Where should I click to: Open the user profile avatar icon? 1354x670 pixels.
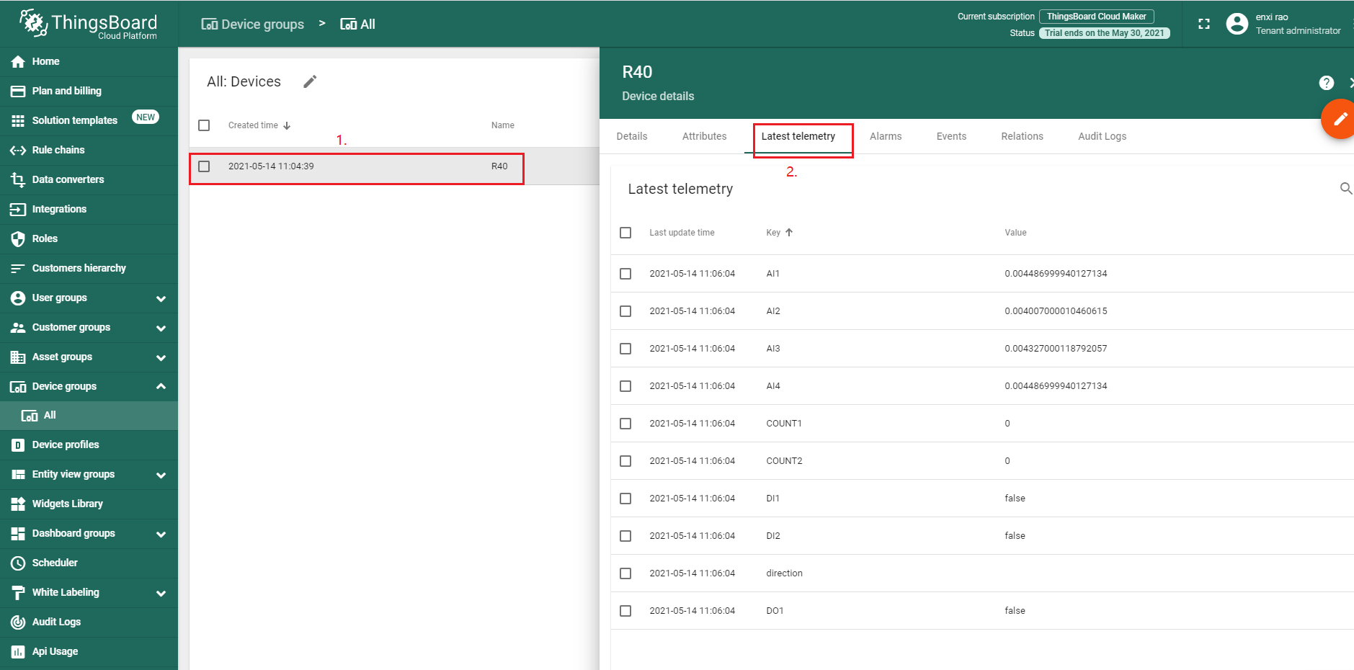point(1237,24)
